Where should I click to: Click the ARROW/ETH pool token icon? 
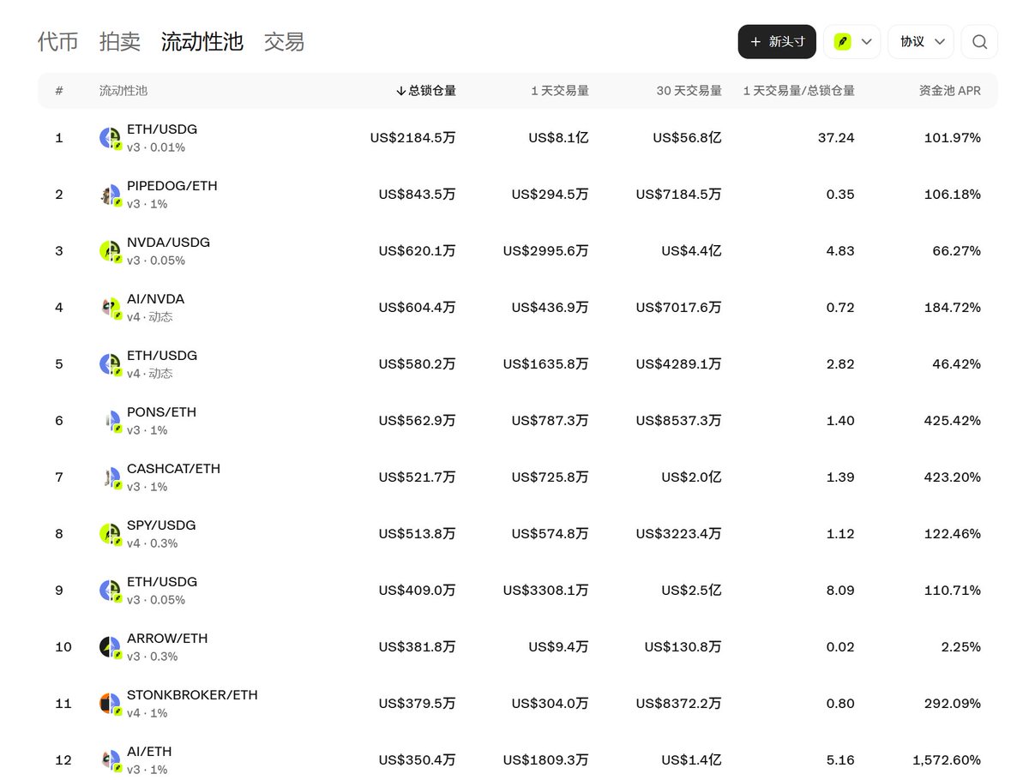(110, 647)
